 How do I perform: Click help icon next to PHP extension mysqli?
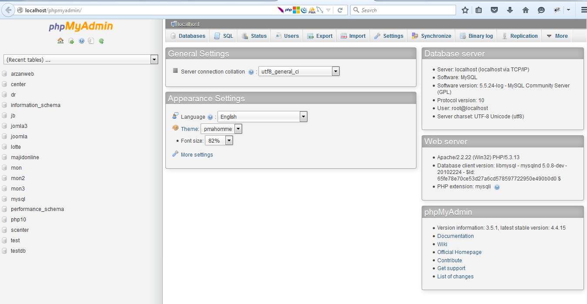[x=497, y=187]
